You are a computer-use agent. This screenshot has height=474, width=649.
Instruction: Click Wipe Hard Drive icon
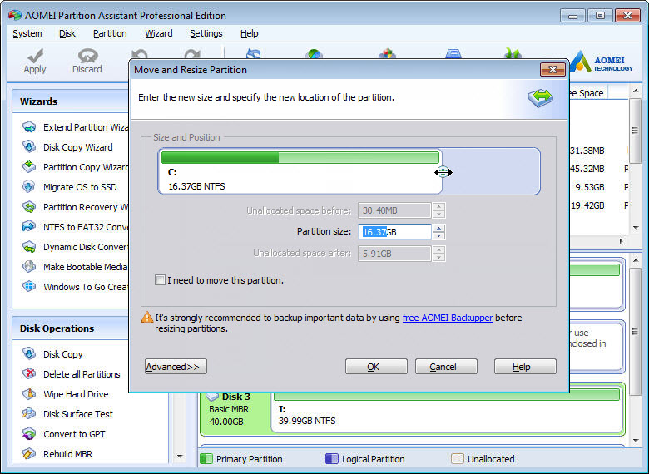click(x=29, y=394)
